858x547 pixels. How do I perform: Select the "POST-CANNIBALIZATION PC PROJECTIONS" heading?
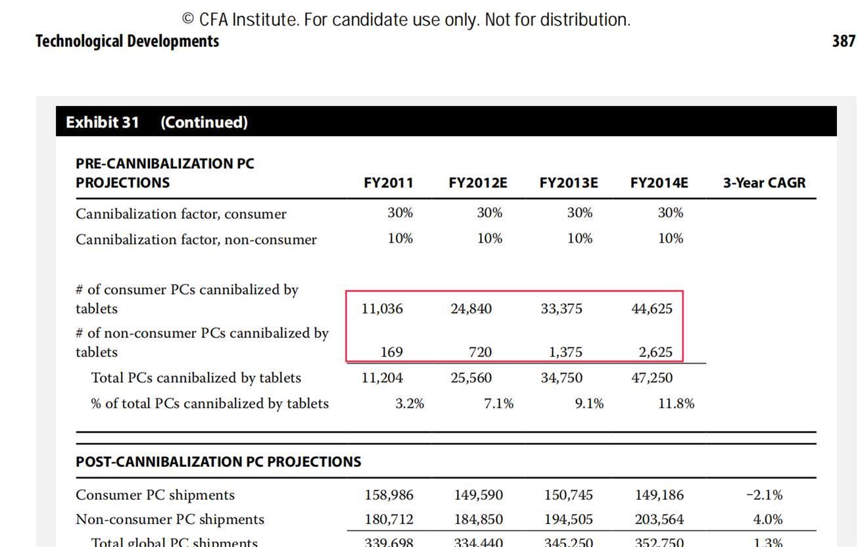click(x=218, y=462)
